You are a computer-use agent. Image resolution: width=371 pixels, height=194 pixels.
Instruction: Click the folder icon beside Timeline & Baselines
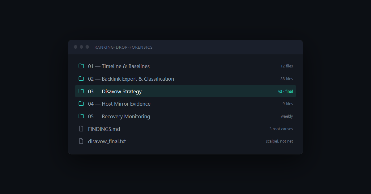coord(81,66)
